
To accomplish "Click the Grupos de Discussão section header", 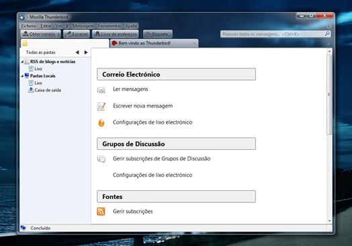I will (x=176, y=144).
